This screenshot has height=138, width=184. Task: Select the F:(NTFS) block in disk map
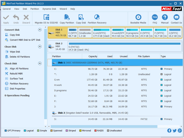pos(160,33)
